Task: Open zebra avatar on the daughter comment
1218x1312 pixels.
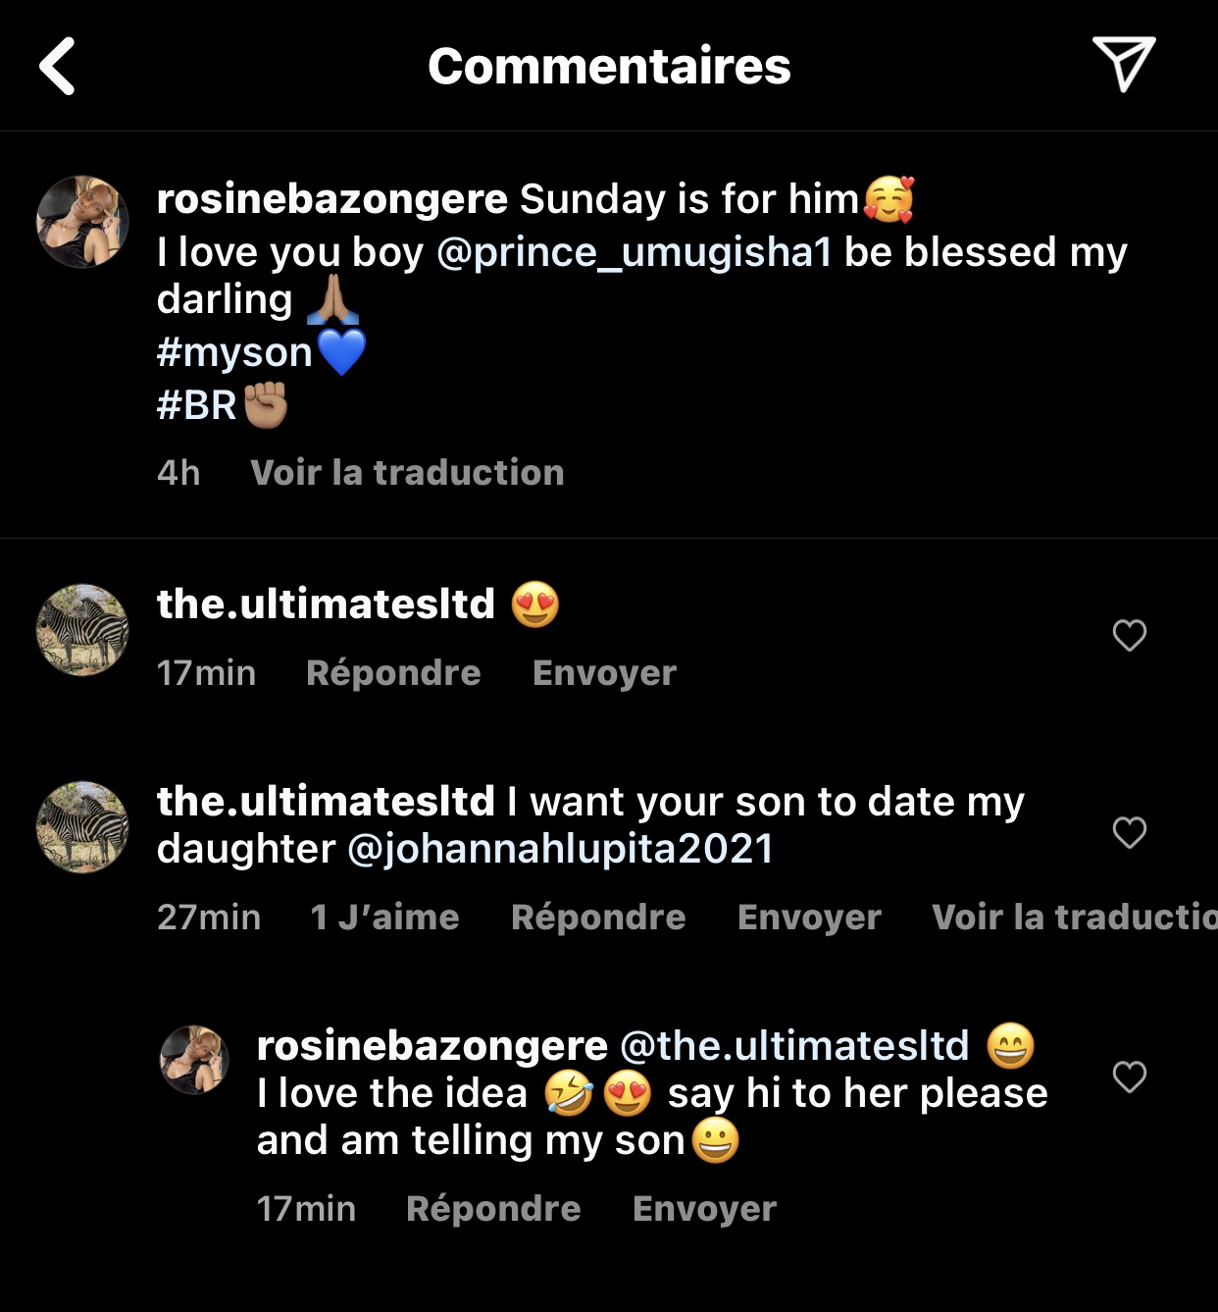Action: tap(82, 827)
